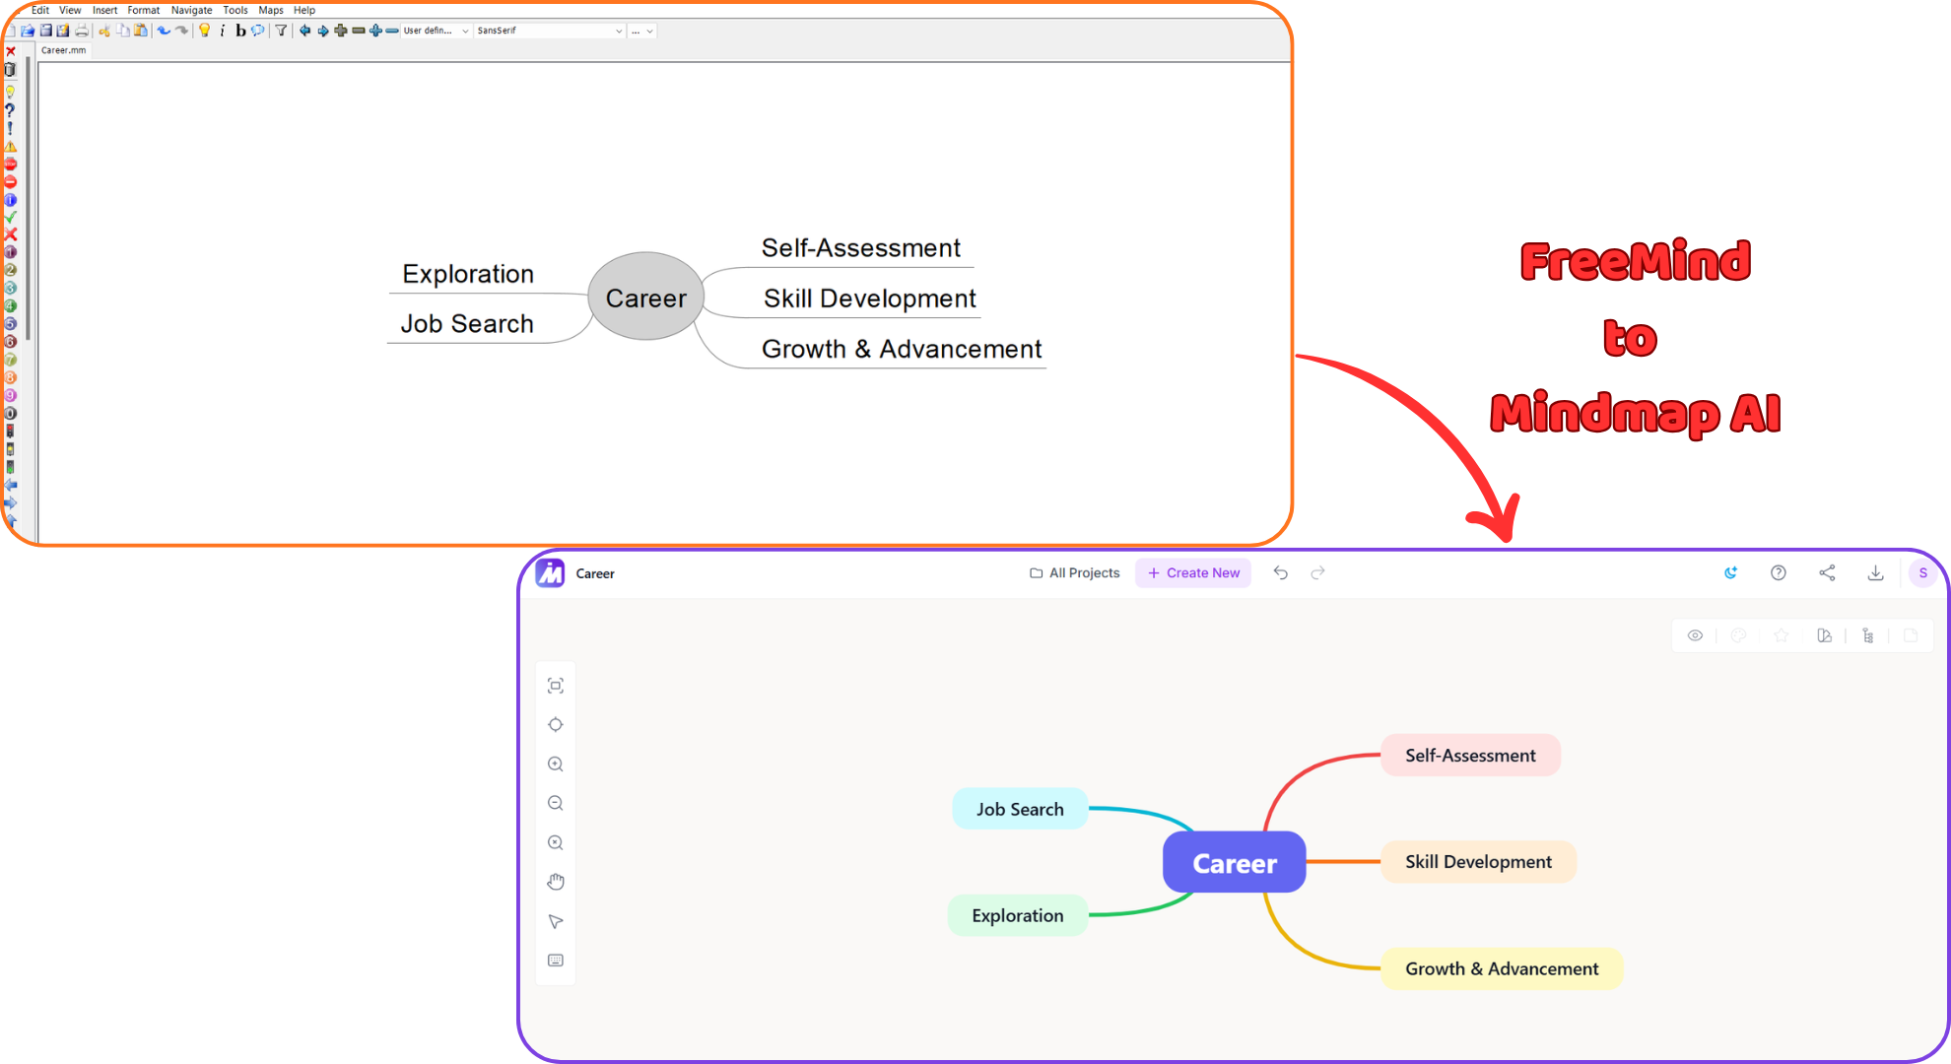This screenshot has height=1064, width=1951.
Task: Click the blue plus icon in FreeMind toolbar
Action: click(375, 31)
